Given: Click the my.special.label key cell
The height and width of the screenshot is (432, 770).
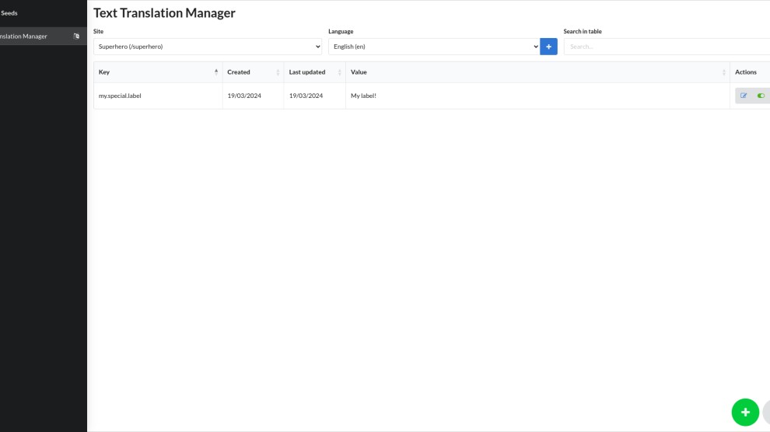Looking at the screenshot, I should (158, 96).
